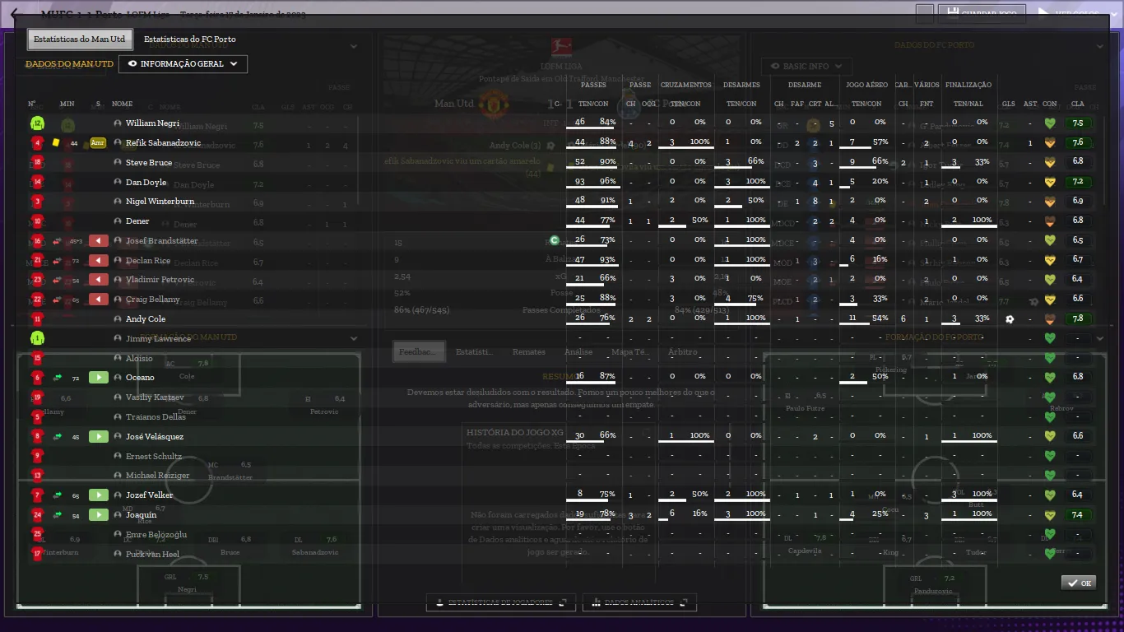This screenshot has width=1124, height=632.
Task: Click the condition heart icon for Dener
Action: [1049, 221]
